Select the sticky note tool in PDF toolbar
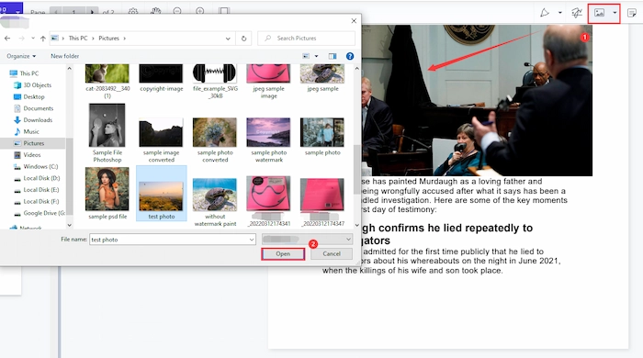The image size is (643, 358). click(x=632, y=13)
